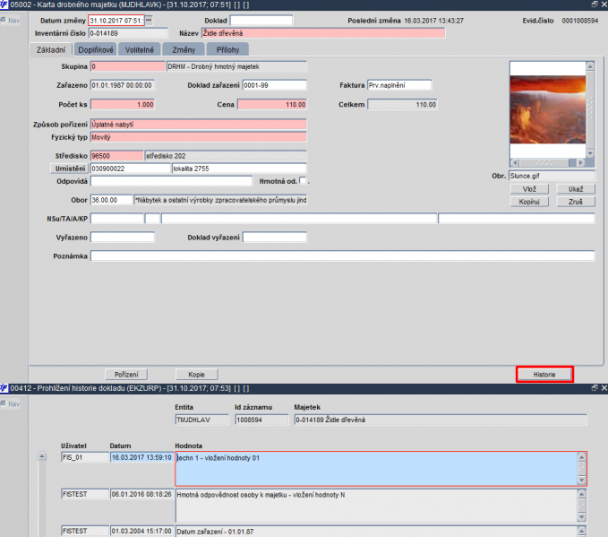Screen dimensions: 608x537
Task: Click the Nav icon in history window
Action: tap(10, 403)
